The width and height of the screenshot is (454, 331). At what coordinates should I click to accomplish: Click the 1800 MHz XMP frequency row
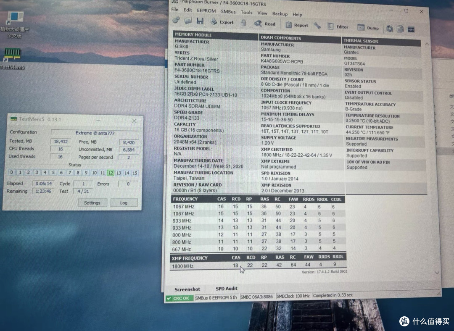click(258, 265)
